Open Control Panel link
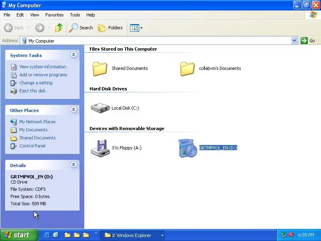The image size is (321, 241). (x=32, y=146)
